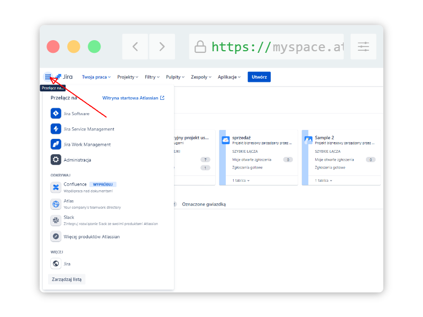423x317 pixels.
Task: Select Oznaczone gwiazdką tab
Action: (204, 204)
